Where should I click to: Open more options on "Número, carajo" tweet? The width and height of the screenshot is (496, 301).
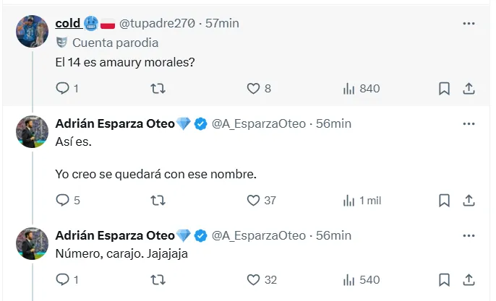(469, 235)
